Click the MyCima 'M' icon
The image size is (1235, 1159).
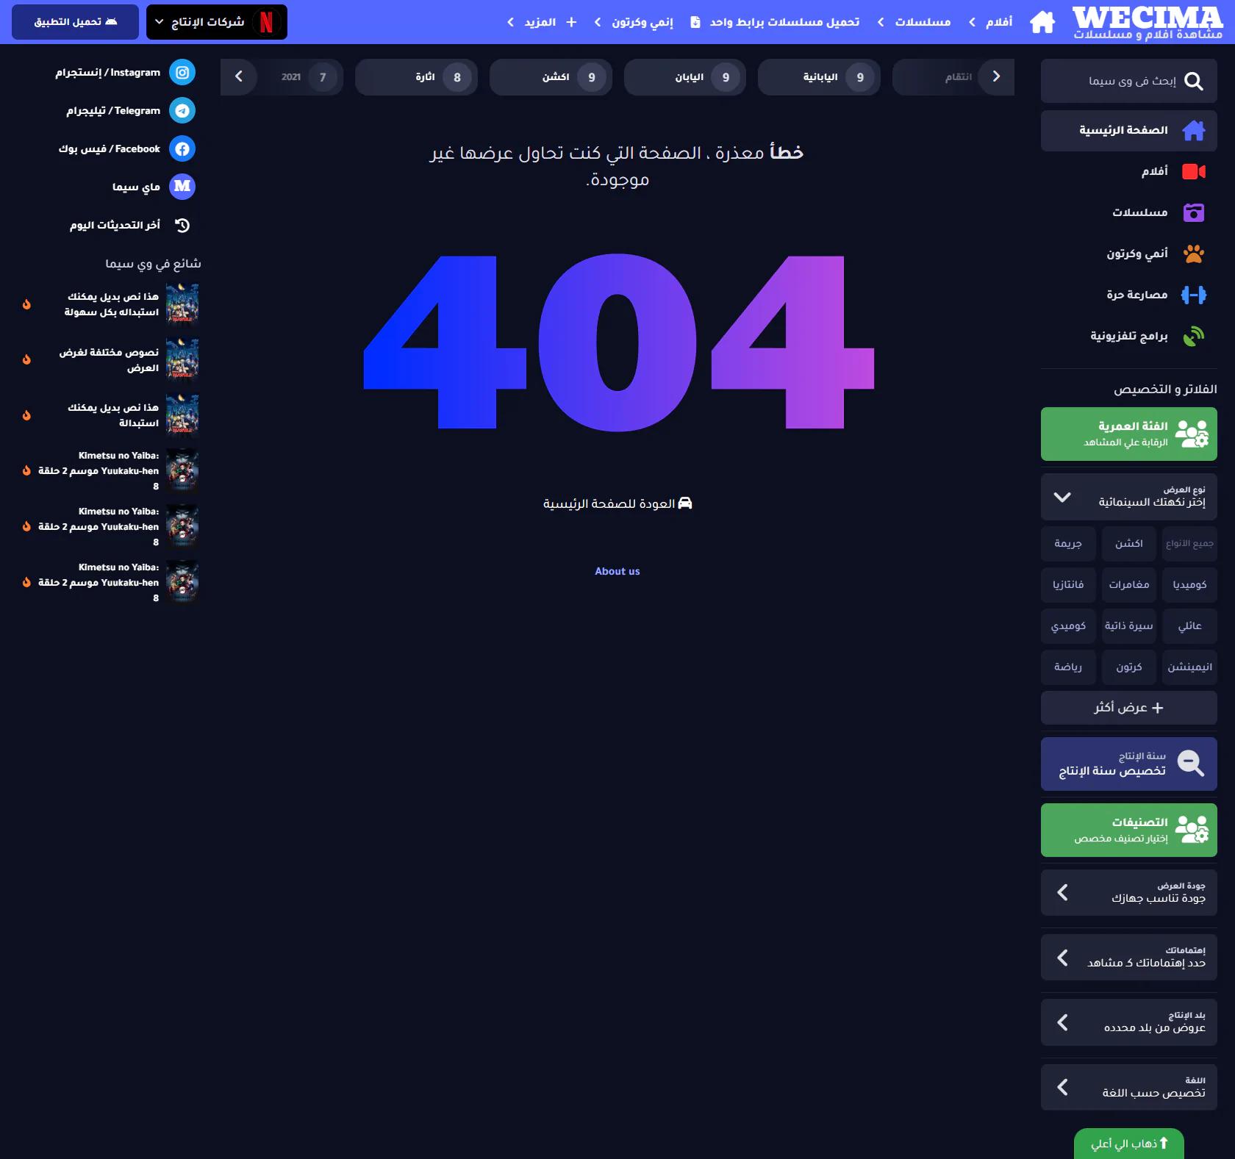click(x=182, y=187)
